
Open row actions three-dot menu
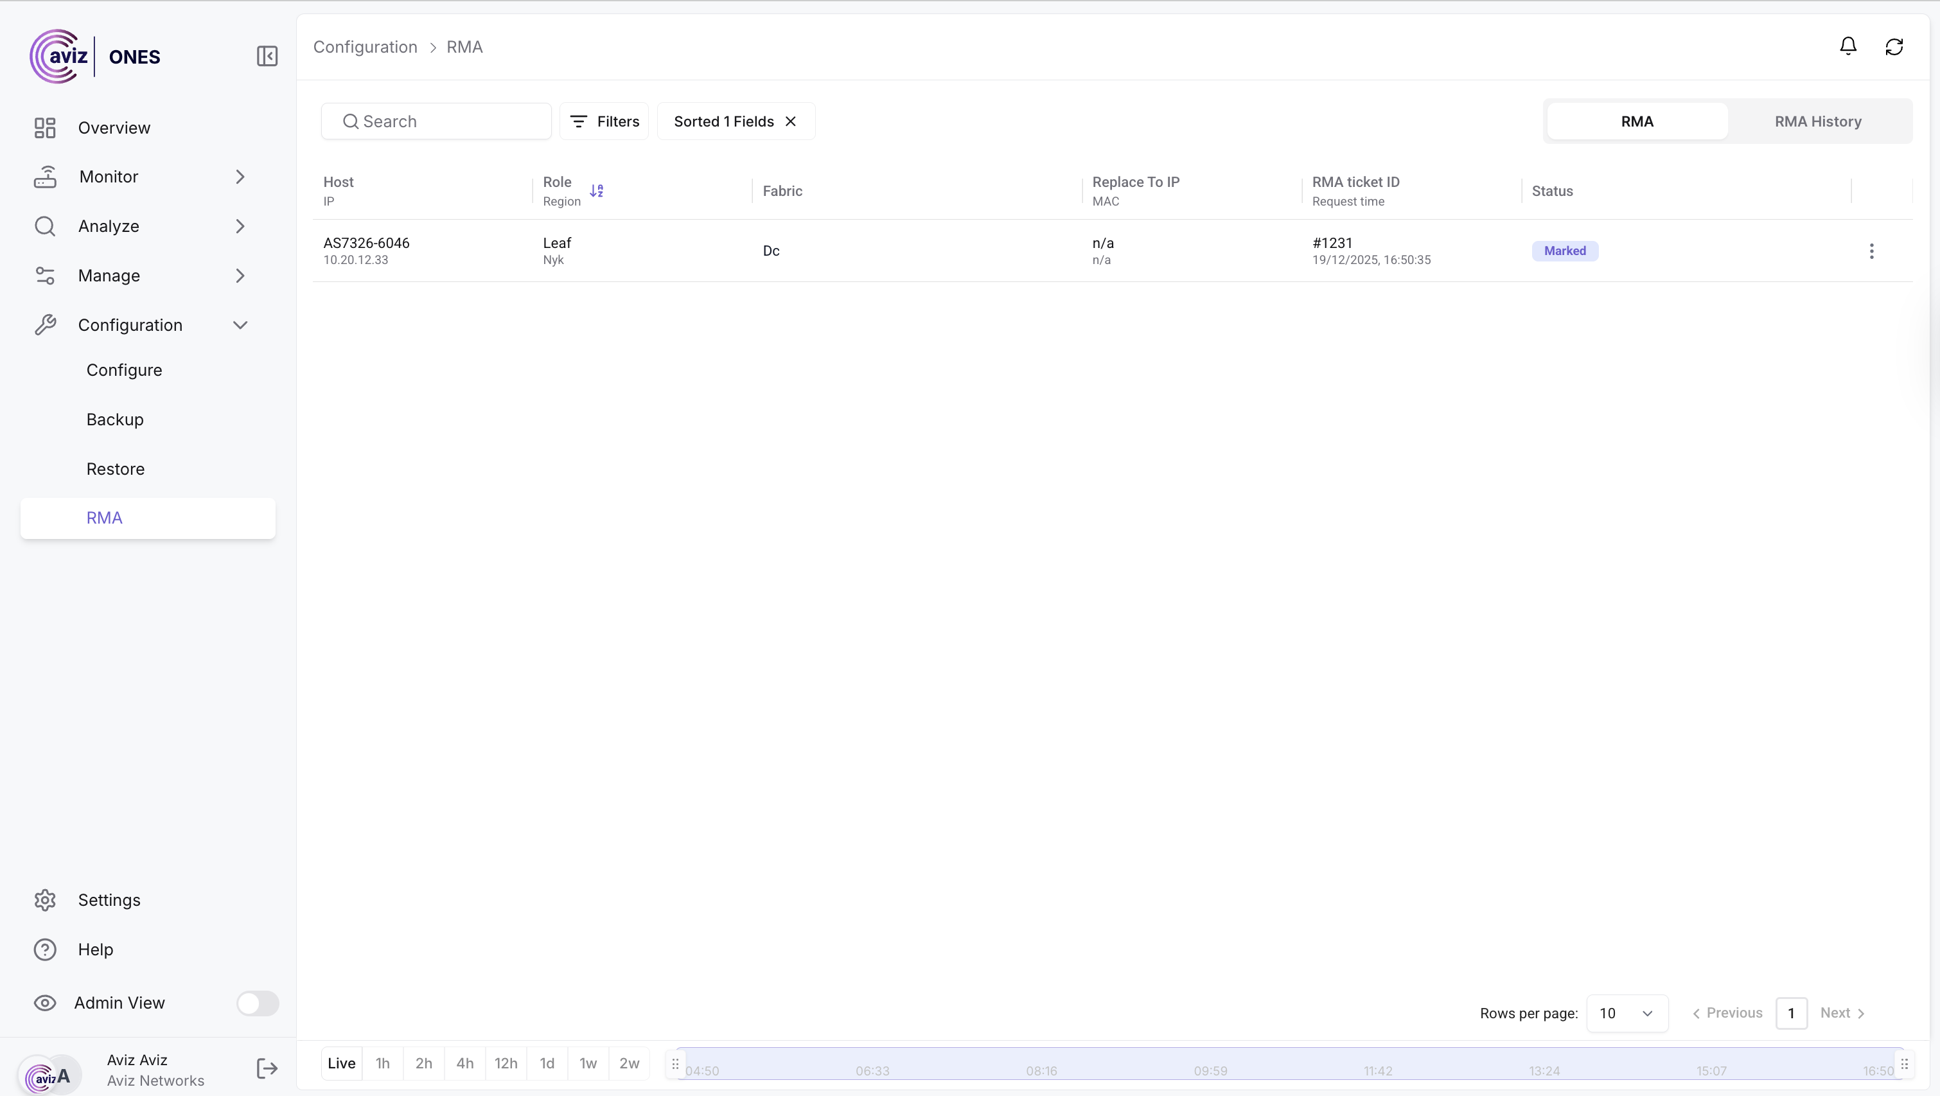click(1871, 251)
